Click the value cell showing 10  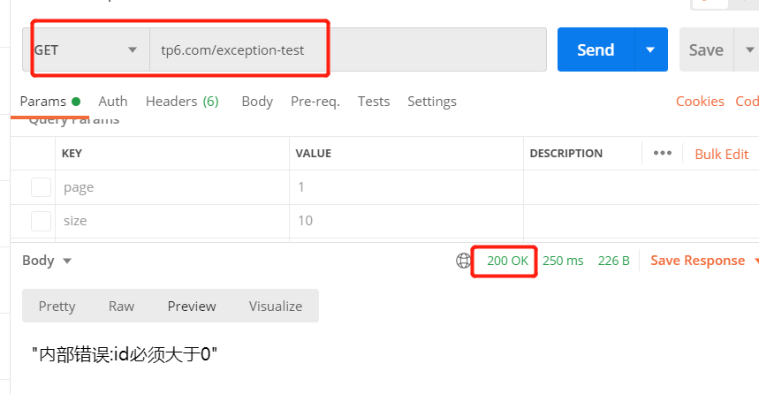[406, 221]
